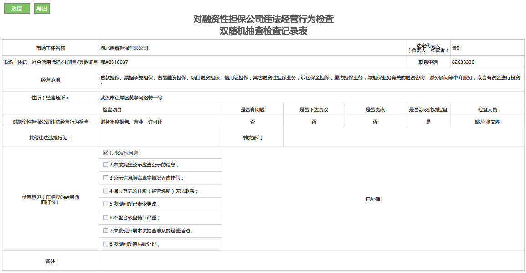Select address 武汉市江岸区黄孝河路特一号
Screen dimensions: 526x273
[131, 98]
